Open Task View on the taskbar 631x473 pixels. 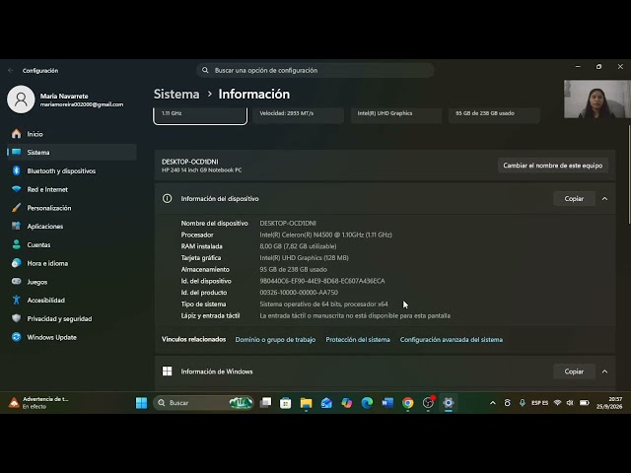pyautogui.click(x=265, y=403)
